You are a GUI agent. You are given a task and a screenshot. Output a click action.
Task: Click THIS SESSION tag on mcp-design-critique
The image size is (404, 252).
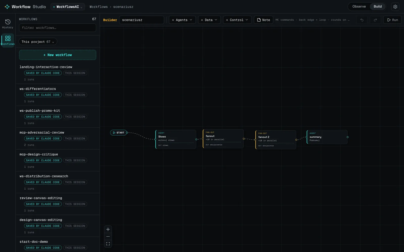pyautogui.click(x=75, y=161)
